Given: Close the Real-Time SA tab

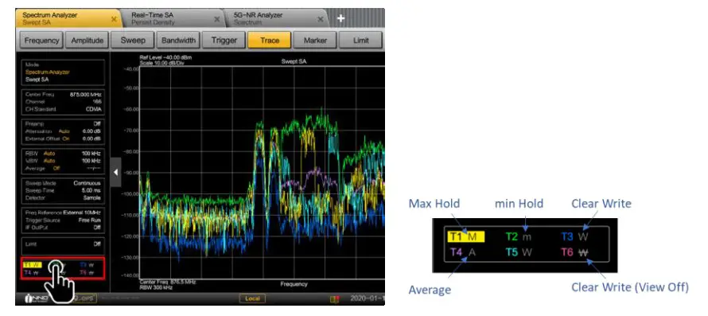Looking at the screenshot, I should tap(216, 19).
